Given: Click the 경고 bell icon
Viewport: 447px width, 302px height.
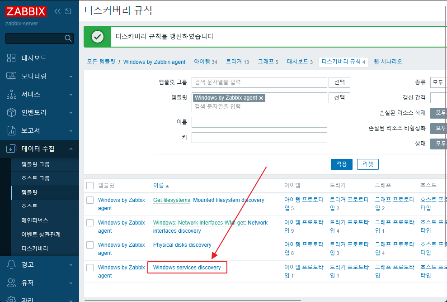Looking at the screenshot, I should coord(11,264).
